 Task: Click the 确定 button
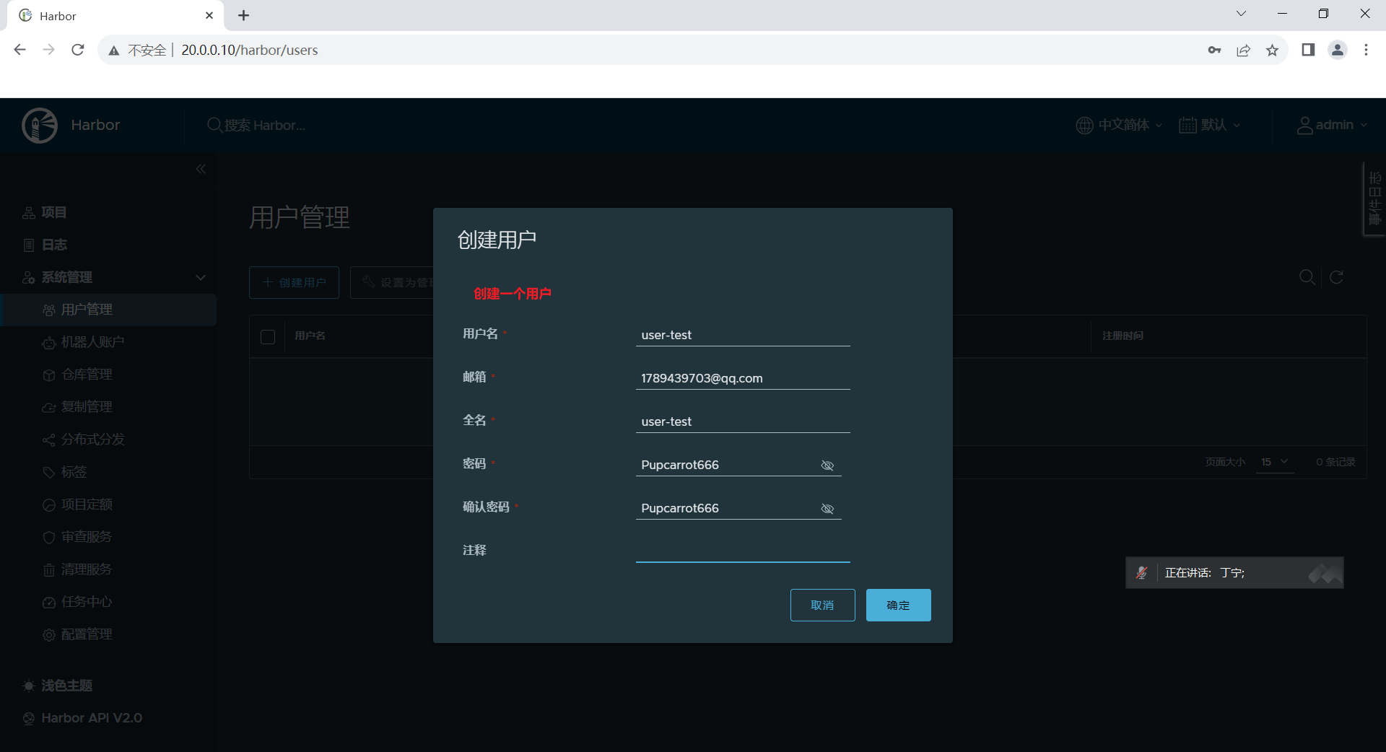[899, 605]
